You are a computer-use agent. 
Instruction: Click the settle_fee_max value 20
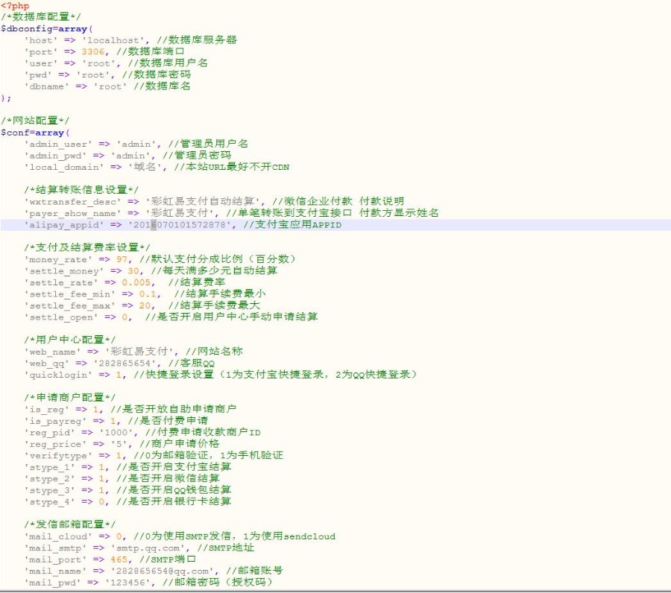coord(145,305)
